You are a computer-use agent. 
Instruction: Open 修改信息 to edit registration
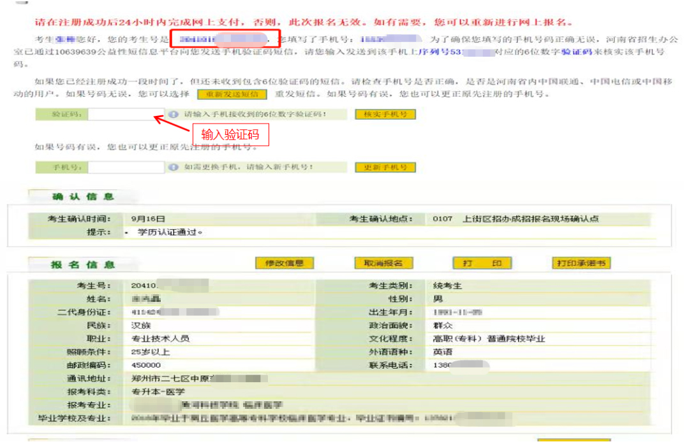tap(284, 263)
